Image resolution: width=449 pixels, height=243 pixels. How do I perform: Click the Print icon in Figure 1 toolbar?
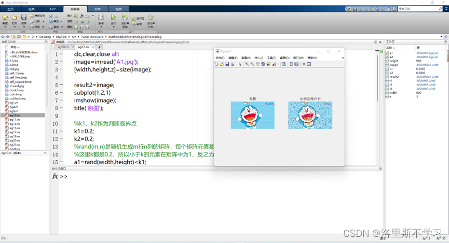tap(233, 64)
